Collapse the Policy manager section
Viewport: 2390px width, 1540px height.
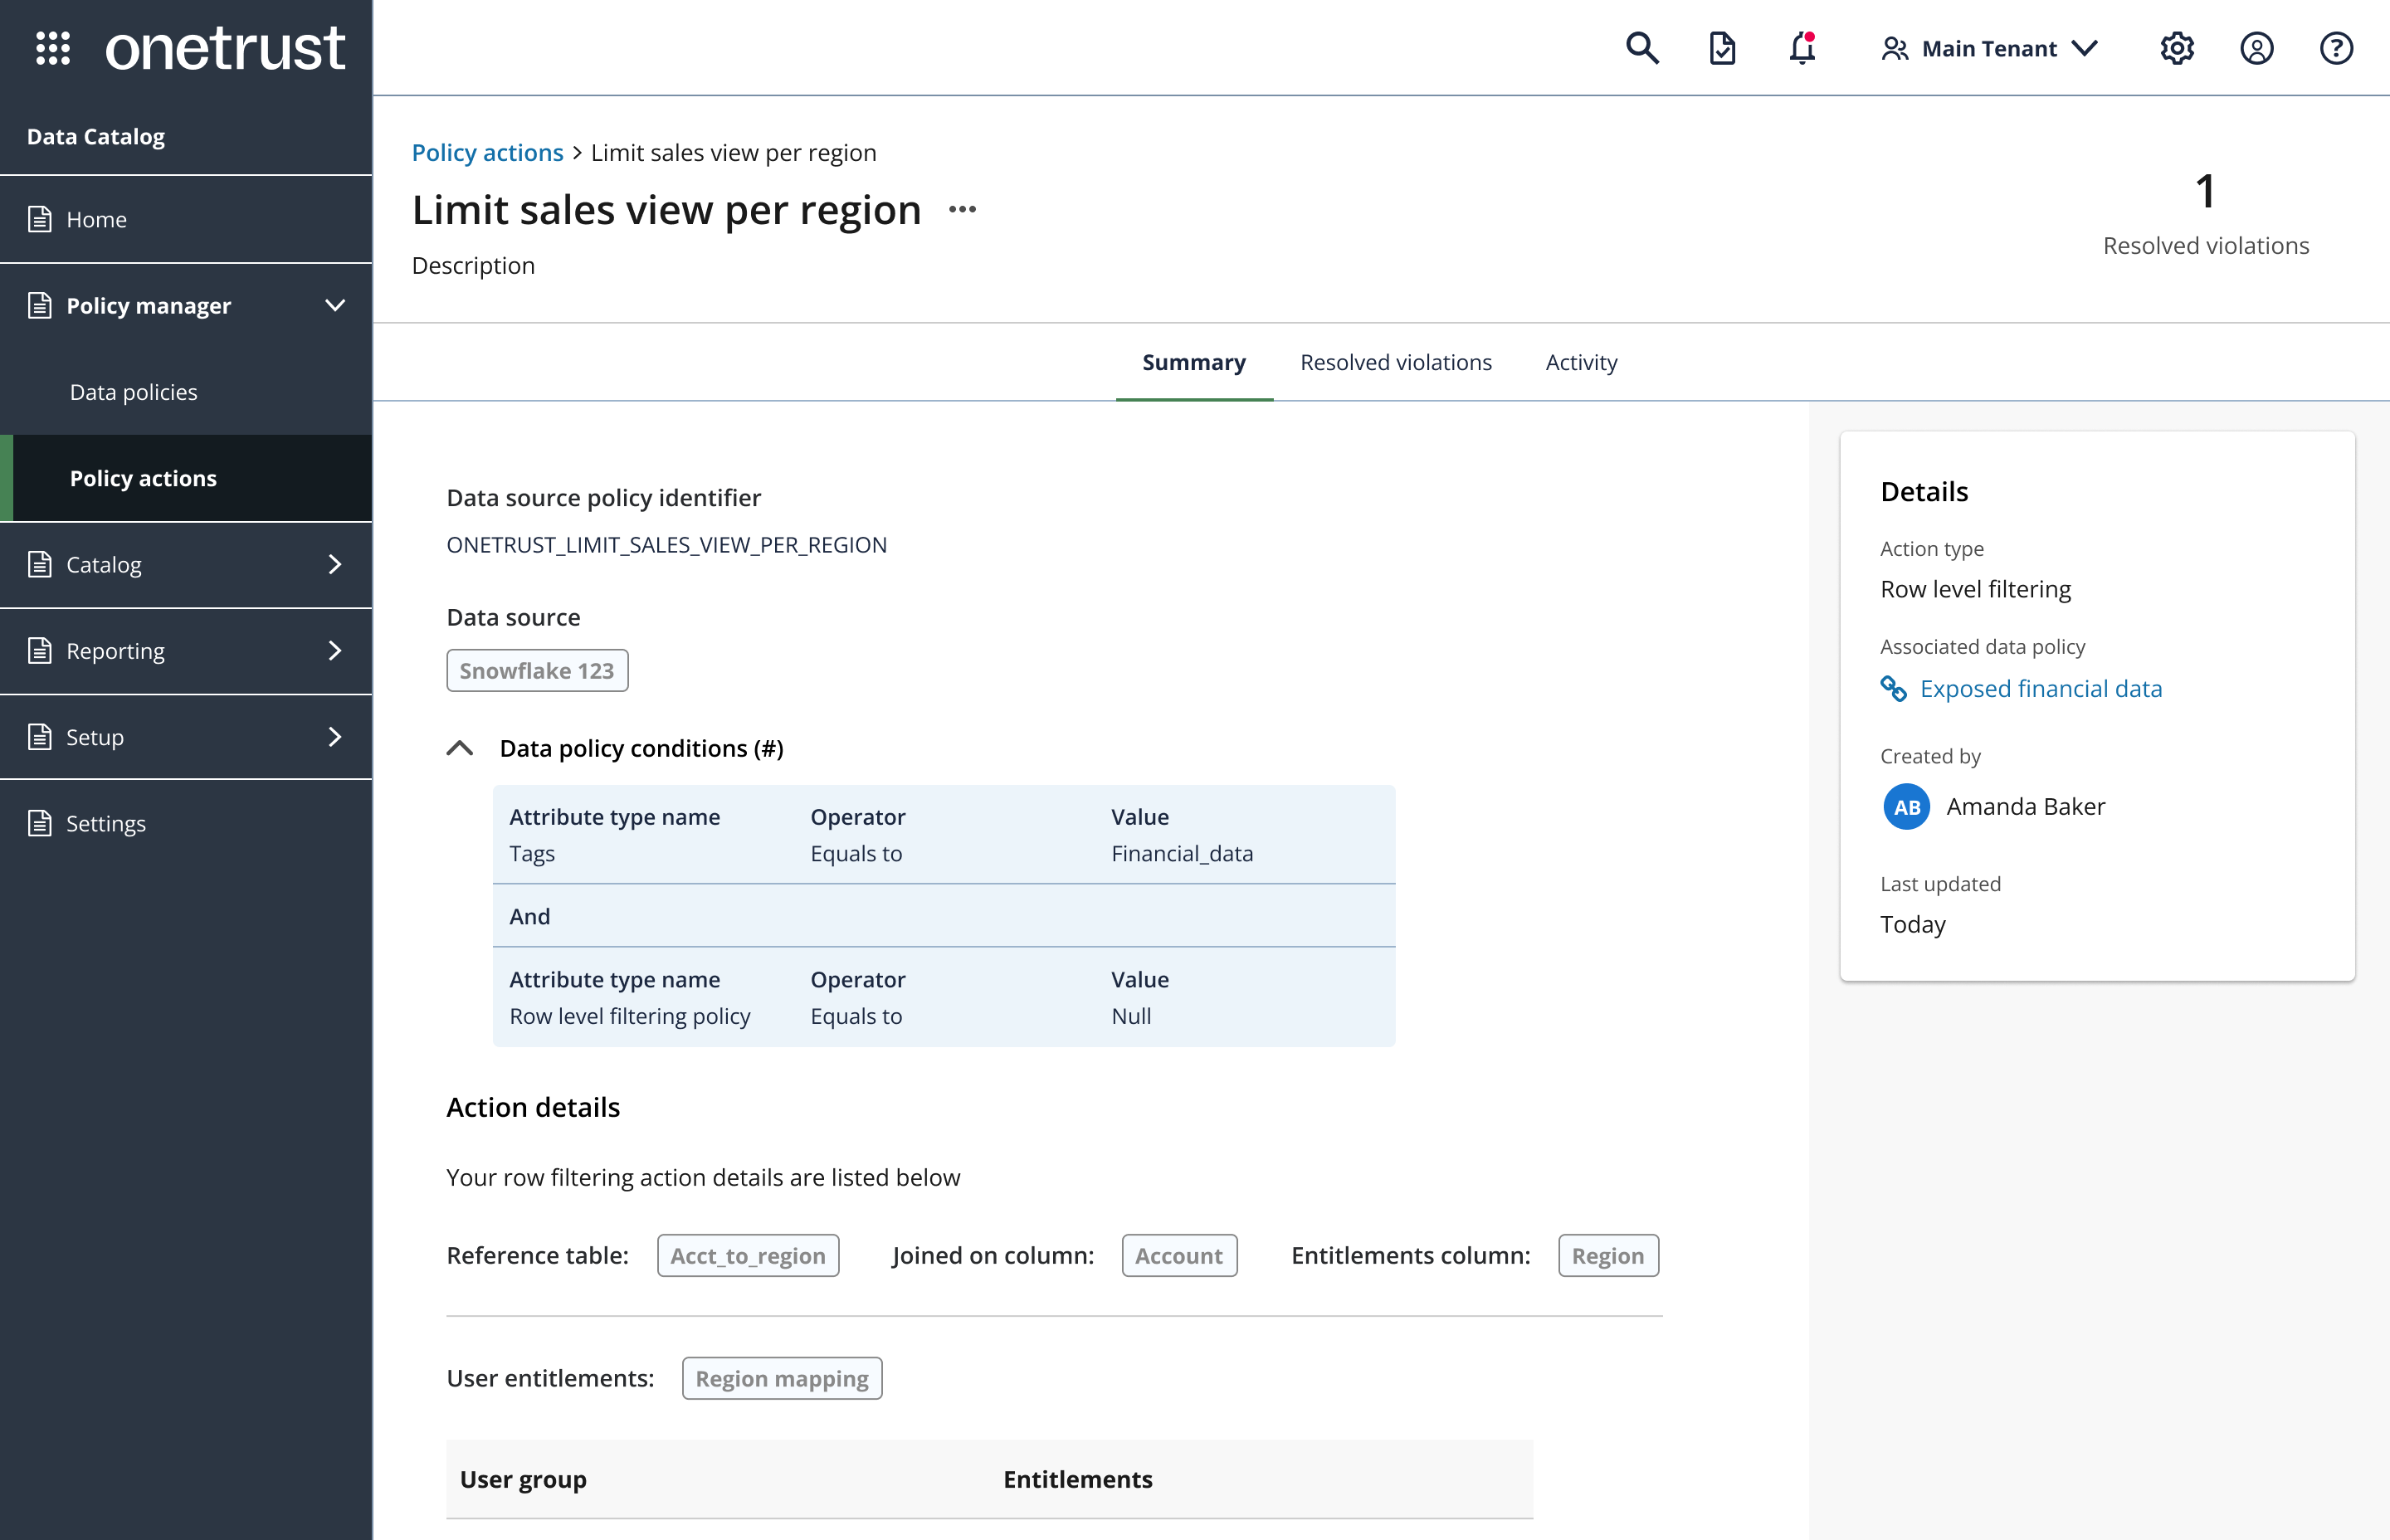[336, 305]
